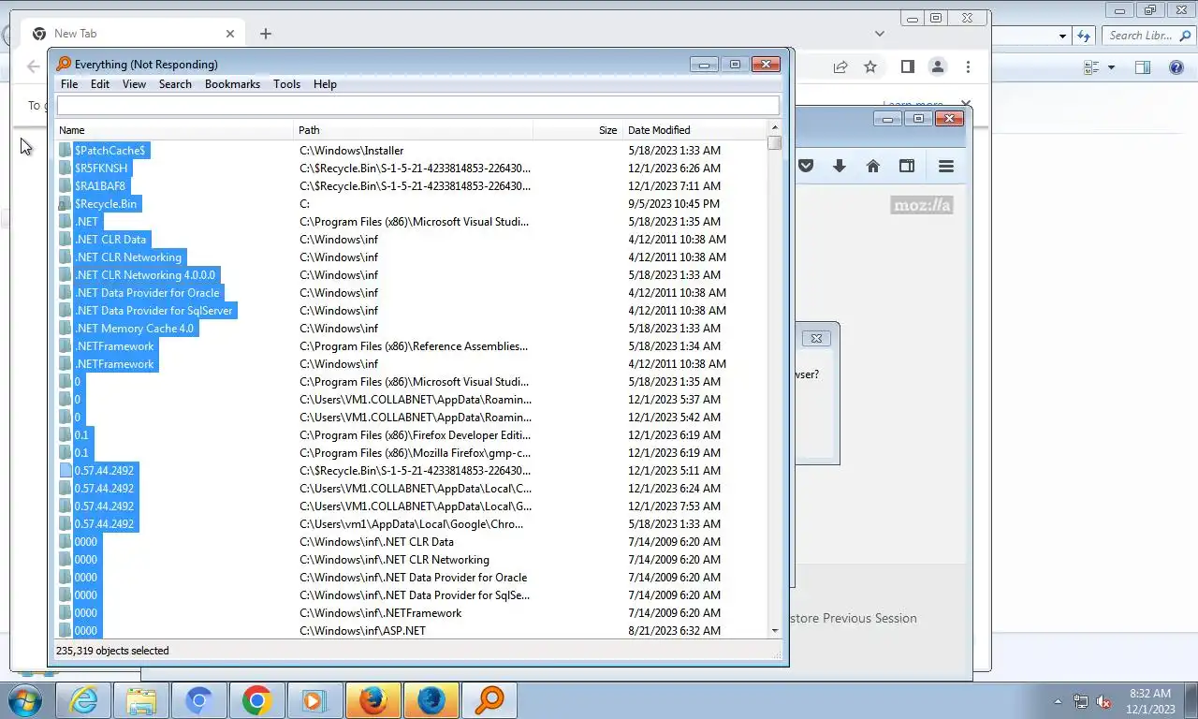Click the Everything list scroll-down arrow

(x=774, y=631)
